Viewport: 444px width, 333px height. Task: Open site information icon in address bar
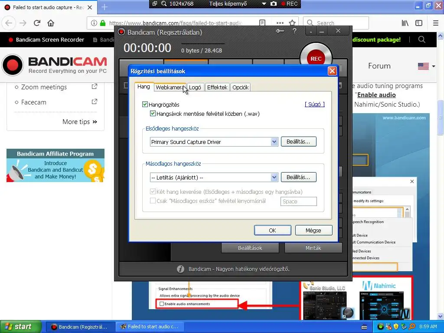pyautogui.click(x=94, y=23)
